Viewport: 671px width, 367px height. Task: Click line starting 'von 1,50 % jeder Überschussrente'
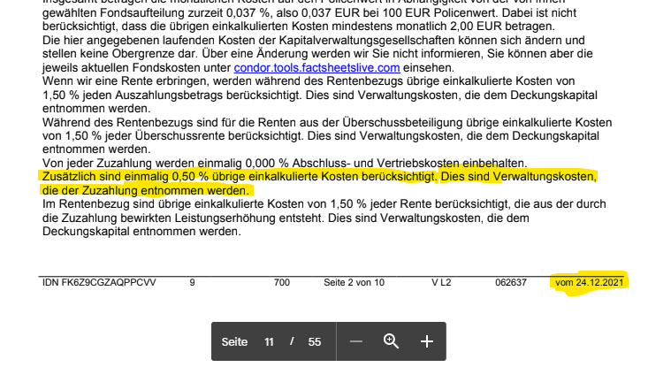coord(321,136)
